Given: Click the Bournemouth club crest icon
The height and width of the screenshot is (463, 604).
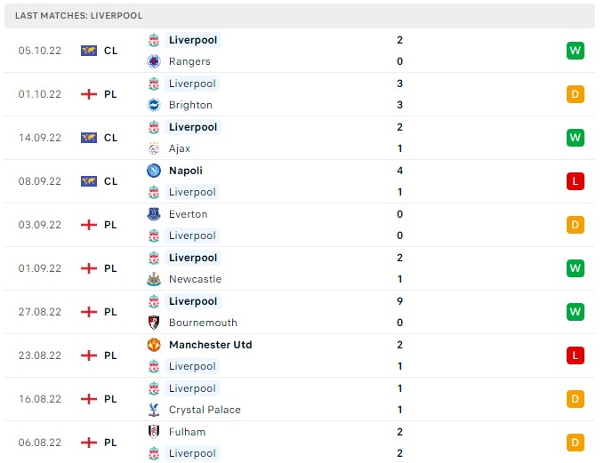Looking at the screenshot, I should click(154, 323).
